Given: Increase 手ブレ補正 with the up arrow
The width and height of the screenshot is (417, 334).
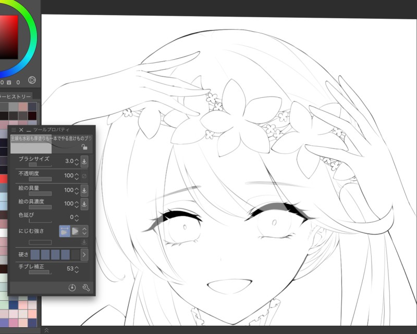Looking at the screenshot, I should tap(77, 267).
